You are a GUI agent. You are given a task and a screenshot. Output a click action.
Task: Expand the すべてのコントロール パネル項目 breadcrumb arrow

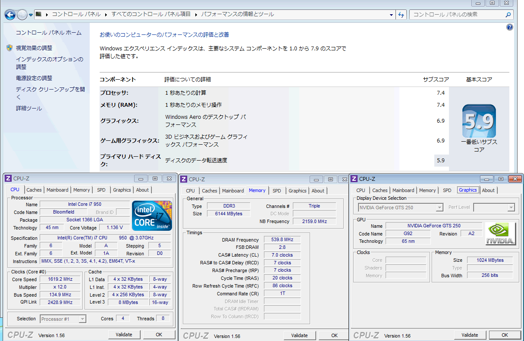[195, 15]
